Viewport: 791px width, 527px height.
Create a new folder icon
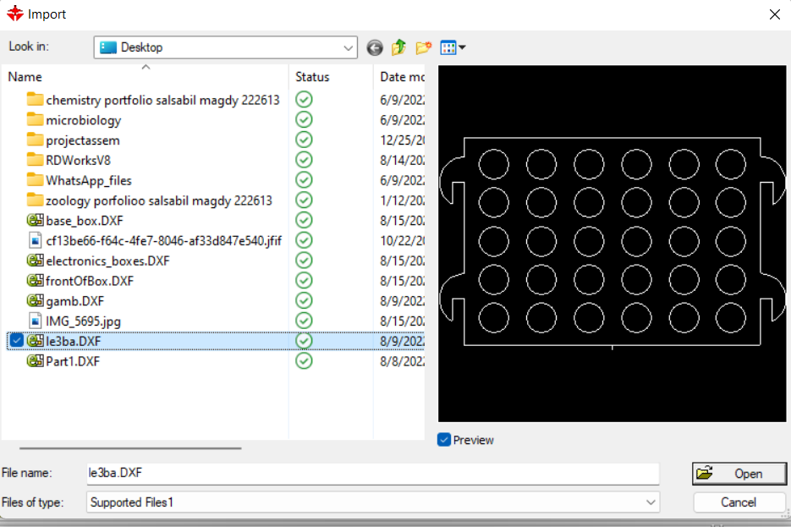(423, 48)
